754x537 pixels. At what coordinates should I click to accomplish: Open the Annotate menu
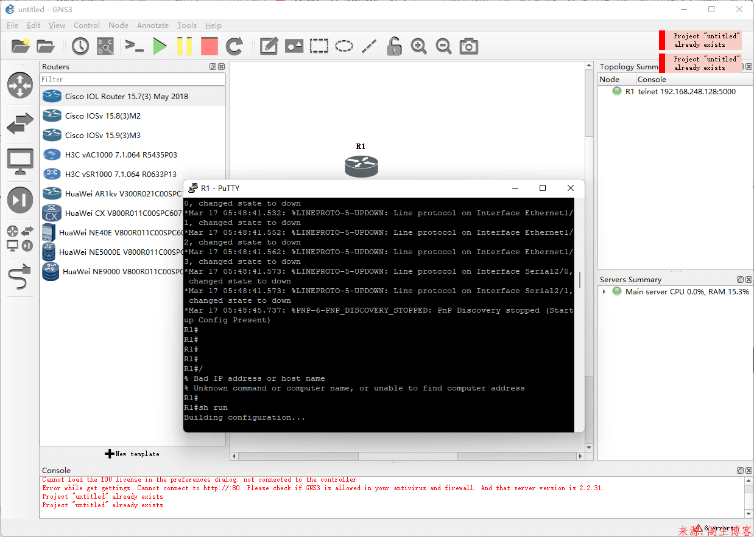[152, 26]
